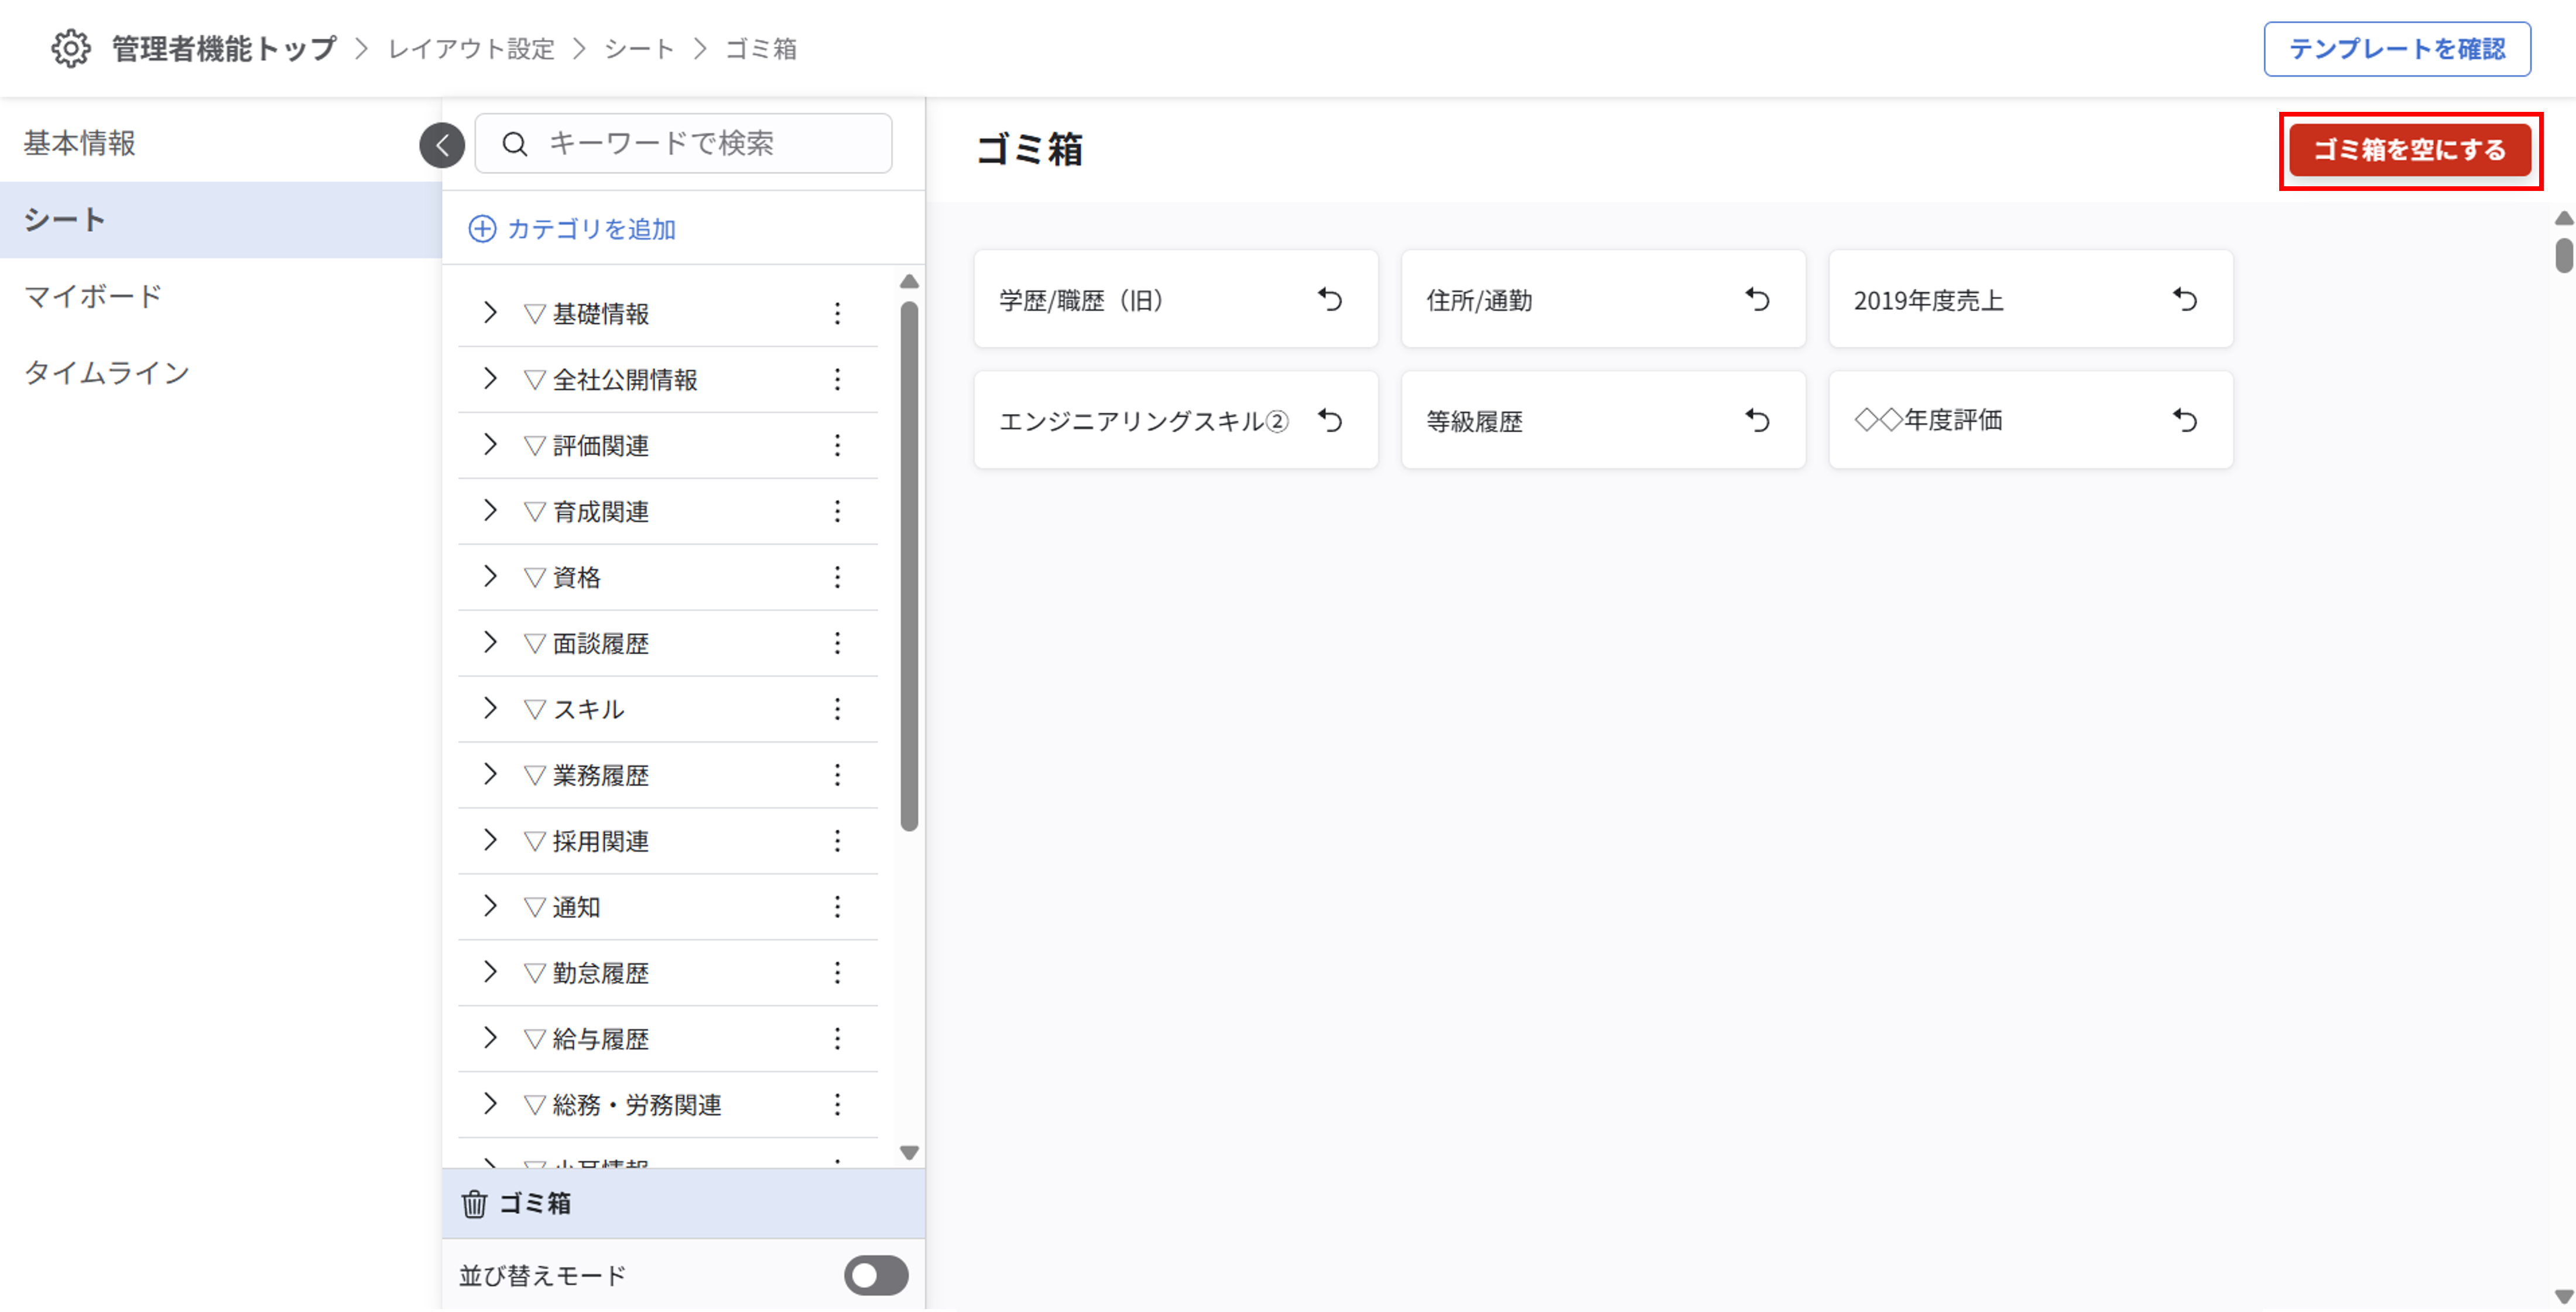Expand the 資格 category
Screen dimensions: 2576x1312
(x=490, y=576)
